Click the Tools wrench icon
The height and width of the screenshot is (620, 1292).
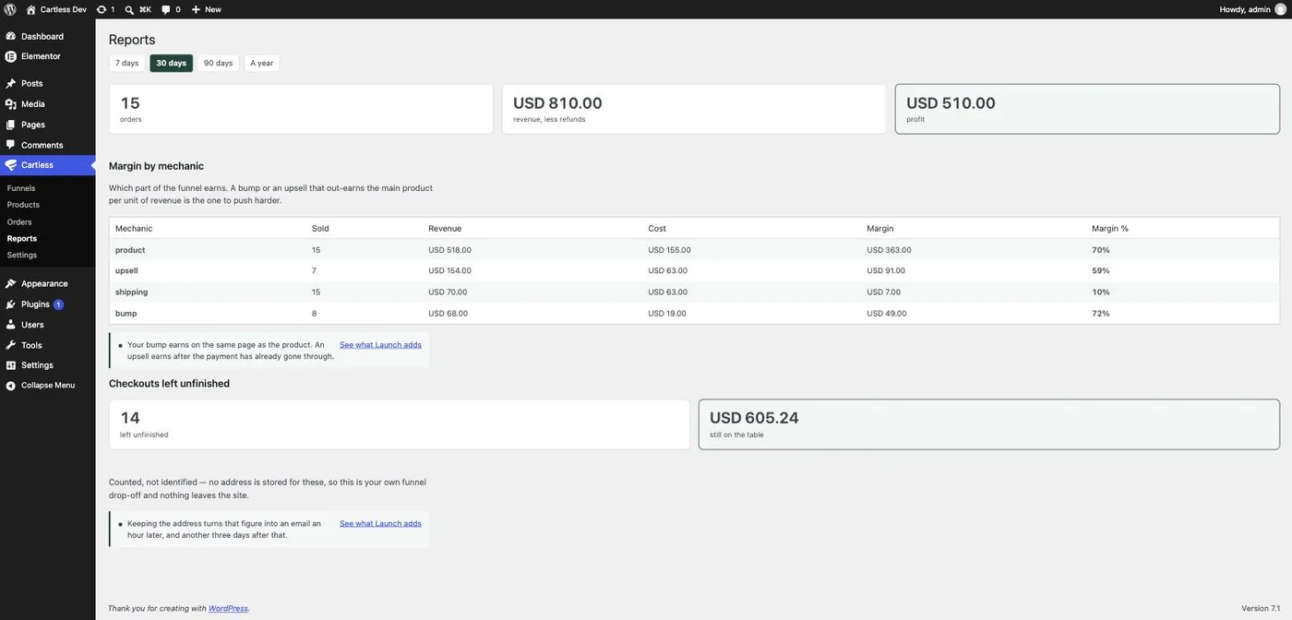[x=10, y=345]
